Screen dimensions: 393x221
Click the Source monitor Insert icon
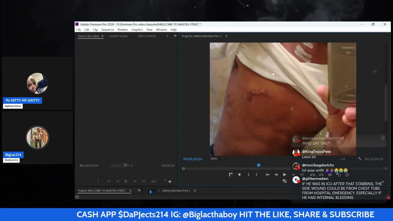pos(154,181)
